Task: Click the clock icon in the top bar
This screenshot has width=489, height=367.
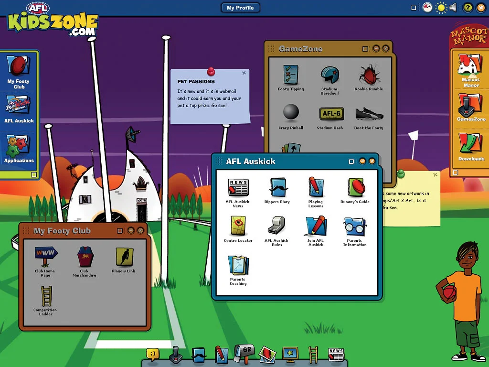Action: (x=427, y=8)
